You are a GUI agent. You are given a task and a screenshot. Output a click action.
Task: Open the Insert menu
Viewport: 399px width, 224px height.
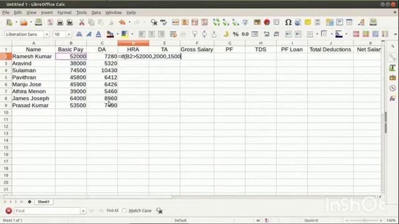pos(47,12)
